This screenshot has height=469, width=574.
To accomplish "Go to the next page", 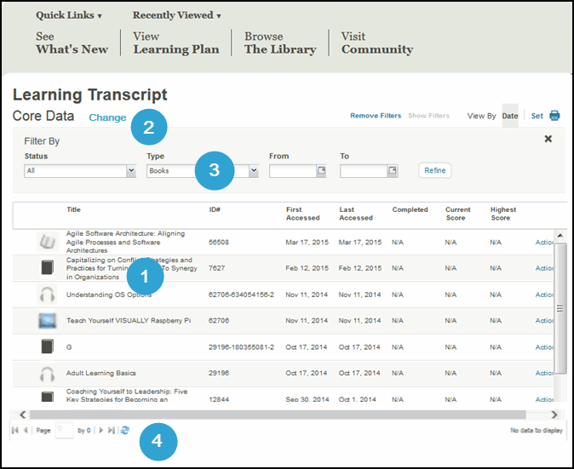I will click(x=101, y=430).
